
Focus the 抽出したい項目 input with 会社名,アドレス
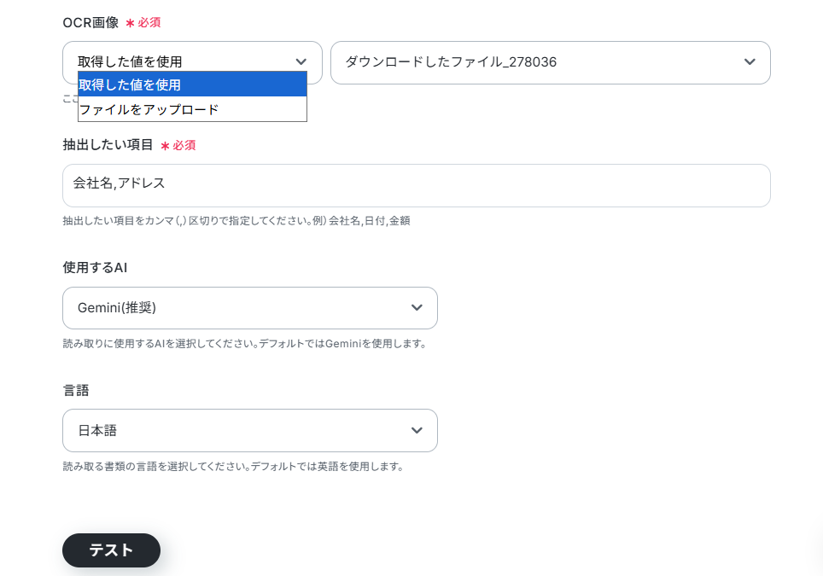417,186
